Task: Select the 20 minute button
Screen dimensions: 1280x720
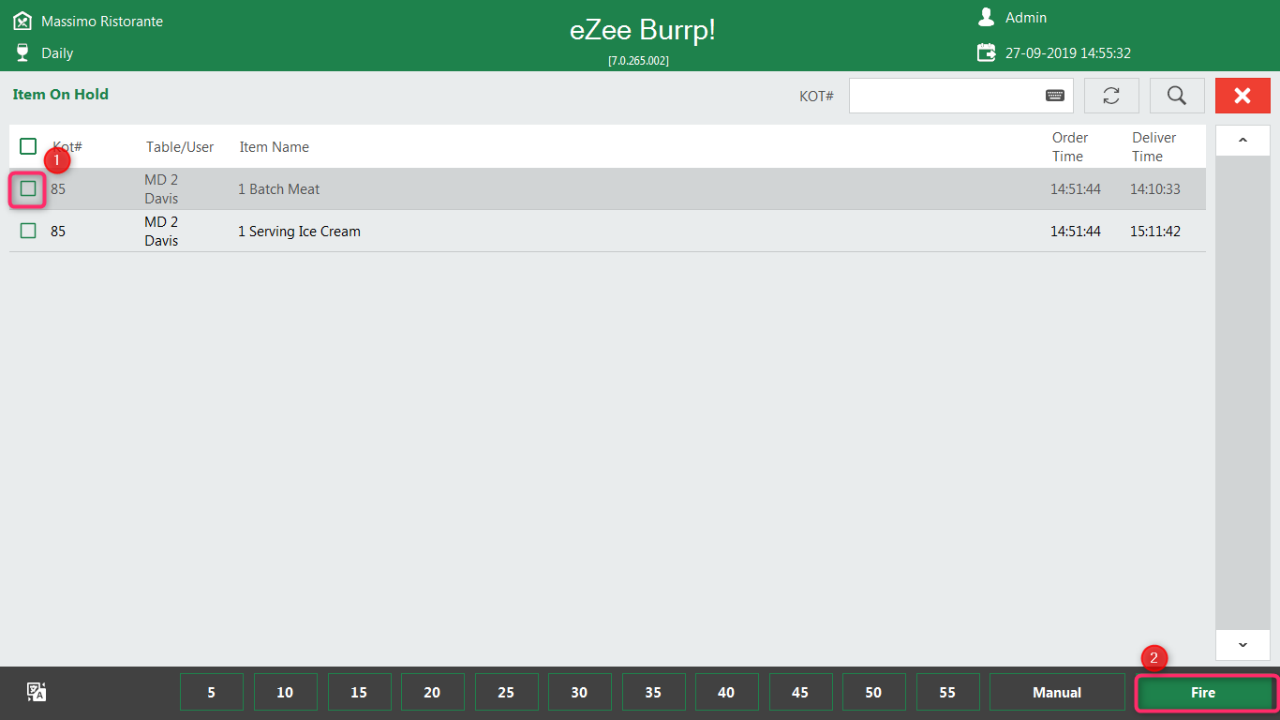Action: pos(432,693)
